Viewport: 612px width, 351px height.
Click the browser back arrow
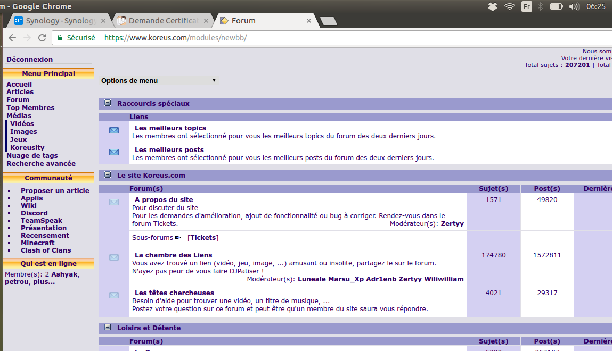click(x=12, y=38)
